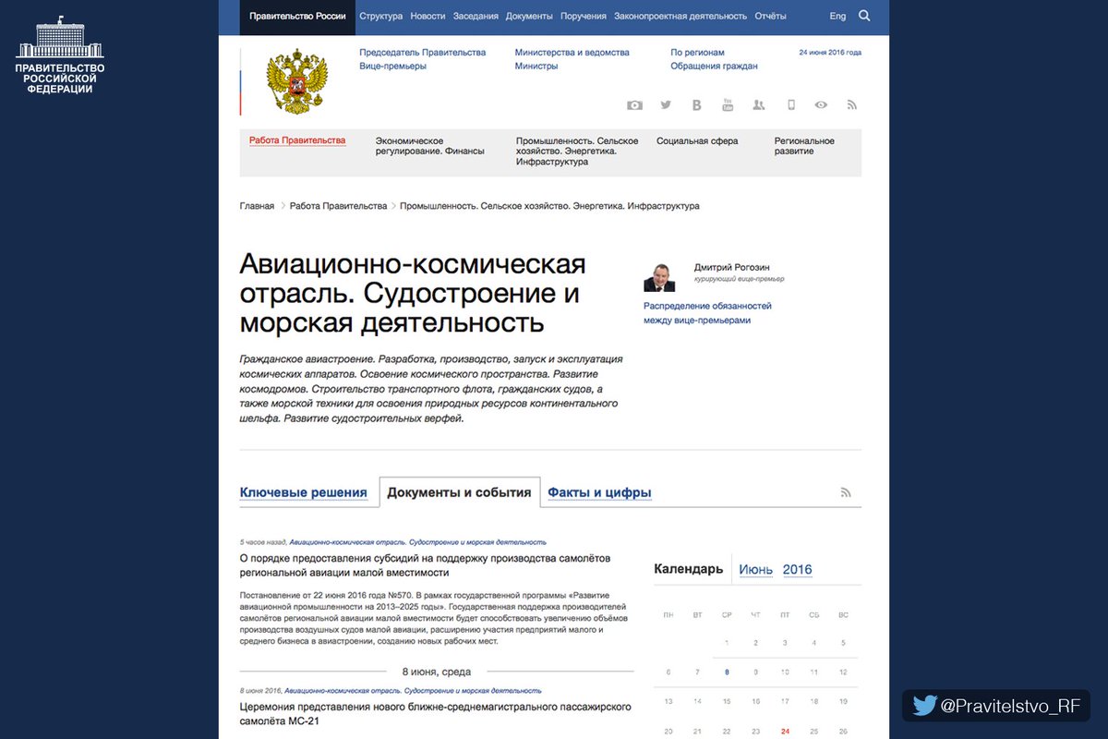Screen dimensions: 1108x739
Task: Open Экономическое регулирование. Финансы section
Action: pyautogui.click(x=430, y=146)
